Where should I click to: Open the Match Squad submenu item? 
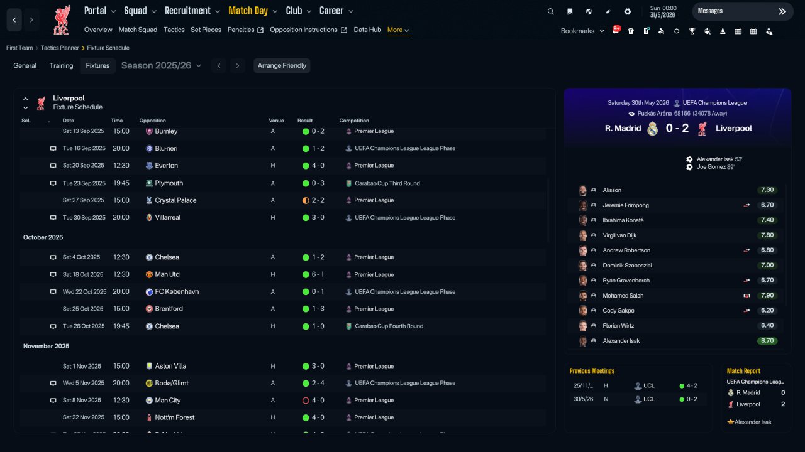(x=138, y=30)
